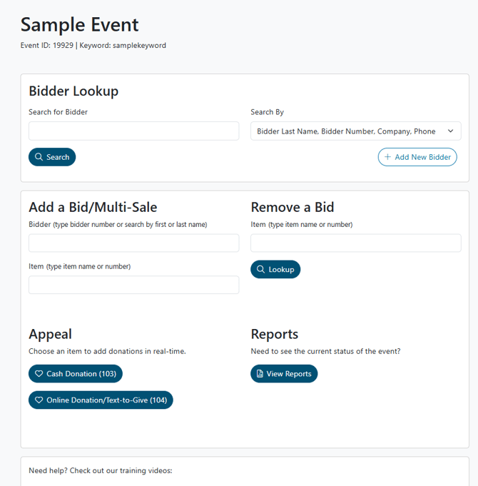Click the plus icon beside Add New Bidder
Screen dimensions: 478x486
click(387, 157)
